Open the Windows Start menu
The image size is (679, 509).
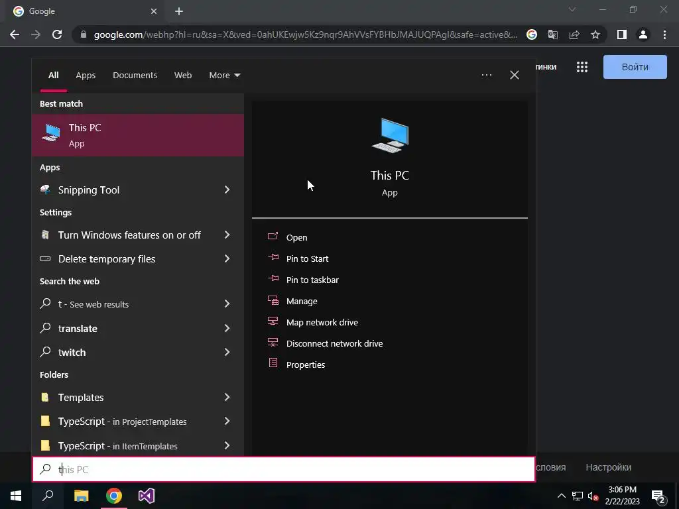(x=16, y=496)
